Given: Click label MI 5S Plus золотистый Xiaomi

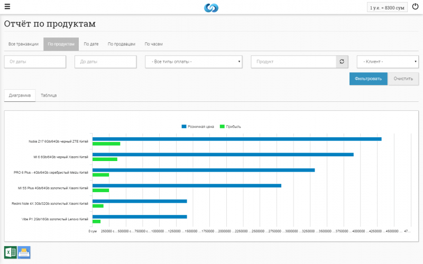Looking at the screenshot, I should (x=53, y=188).
